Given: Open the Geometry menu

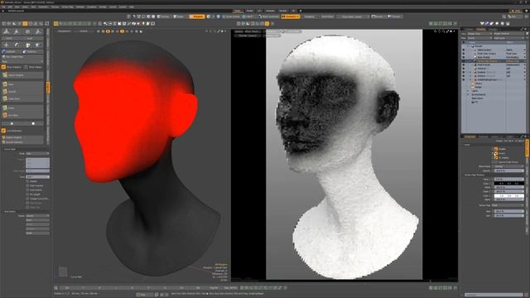Looking at the screenshot, I should click(x=43, y=7).
